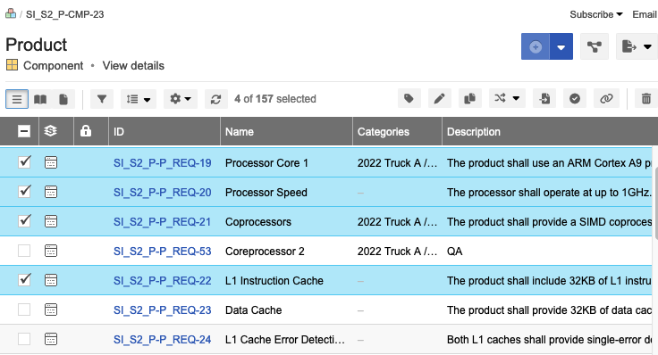Switch to document view
Viewport: 658px width, 355px height.
(x=63, y=99)
